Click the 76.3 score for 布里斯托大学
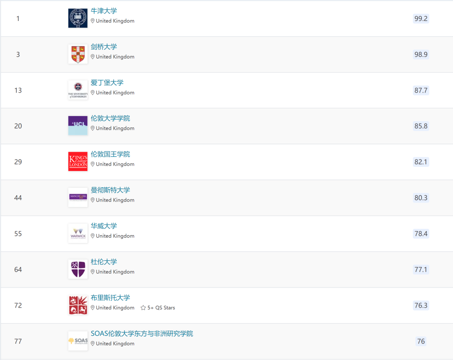 [x=421, y=306]
